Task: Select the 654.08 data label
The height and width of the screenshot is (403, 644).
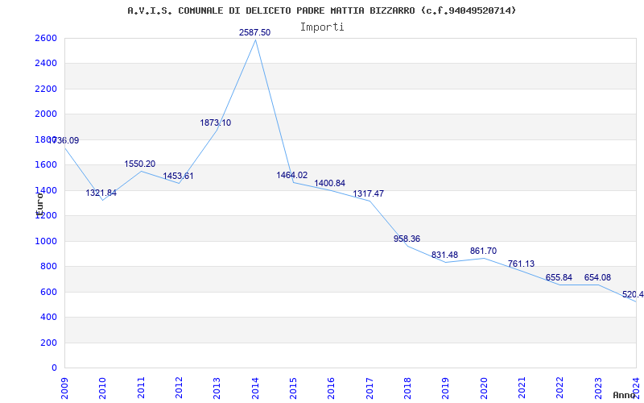Action: point(597,277)
